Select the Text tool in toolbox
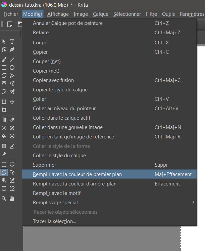This screenshot has width=205, height=251. (x=12, y=41)
